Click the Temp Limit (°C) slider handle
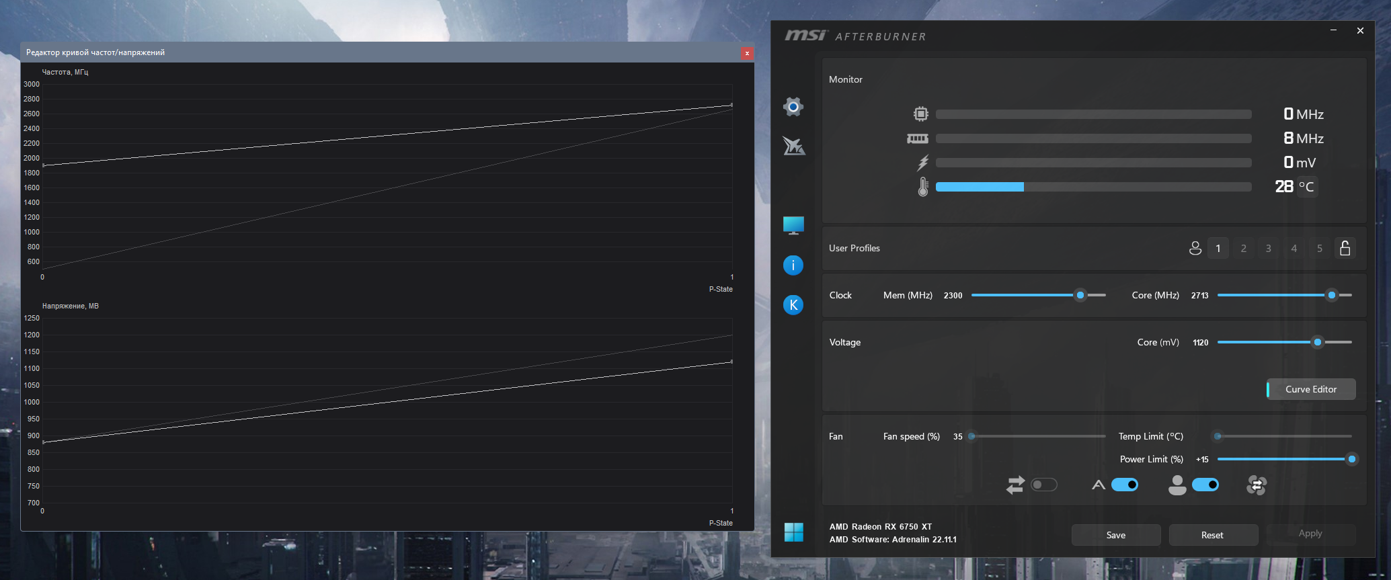Screen dimensions: 1391x580 [1218, 436]
